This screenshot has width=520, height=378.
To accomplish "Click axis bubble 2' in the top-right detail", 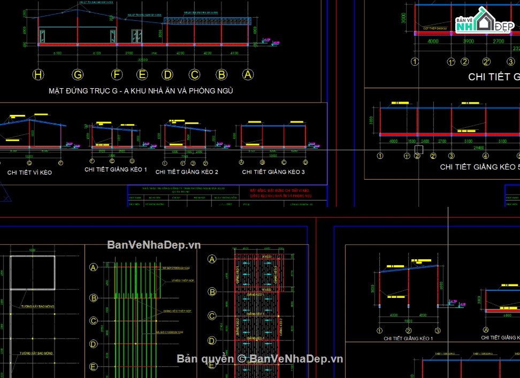I will (x=487, y=61).
